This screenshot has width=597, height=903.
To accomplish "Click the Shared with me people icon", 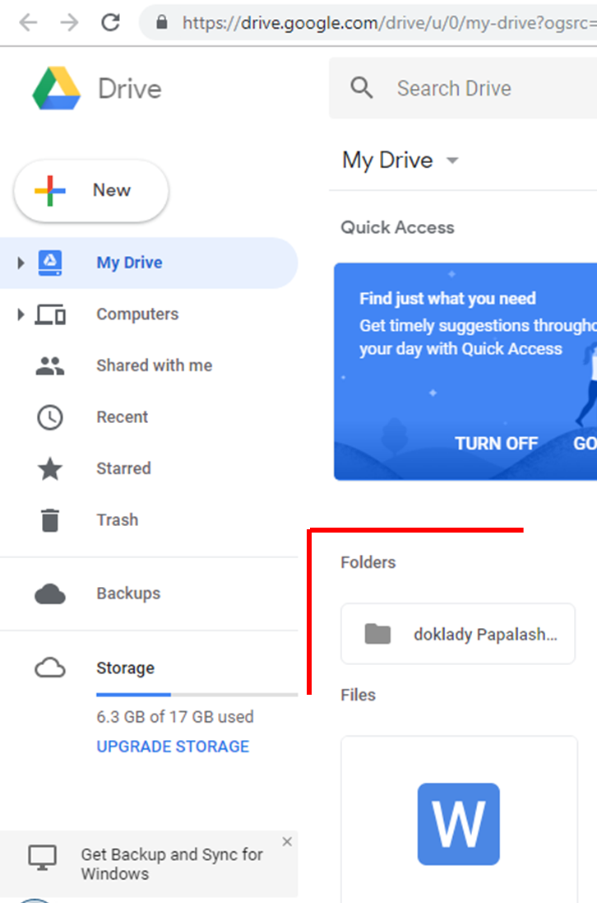I will coord(50,365).
